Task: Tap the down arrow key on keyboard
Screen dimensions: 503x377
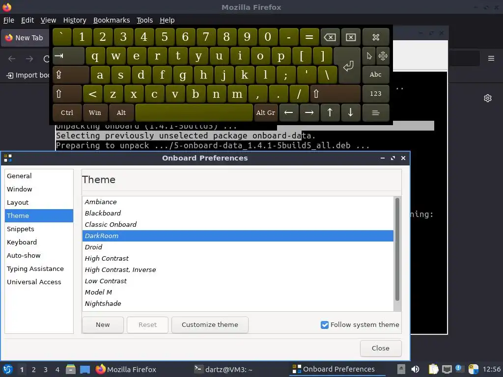Action: point(351,113)
